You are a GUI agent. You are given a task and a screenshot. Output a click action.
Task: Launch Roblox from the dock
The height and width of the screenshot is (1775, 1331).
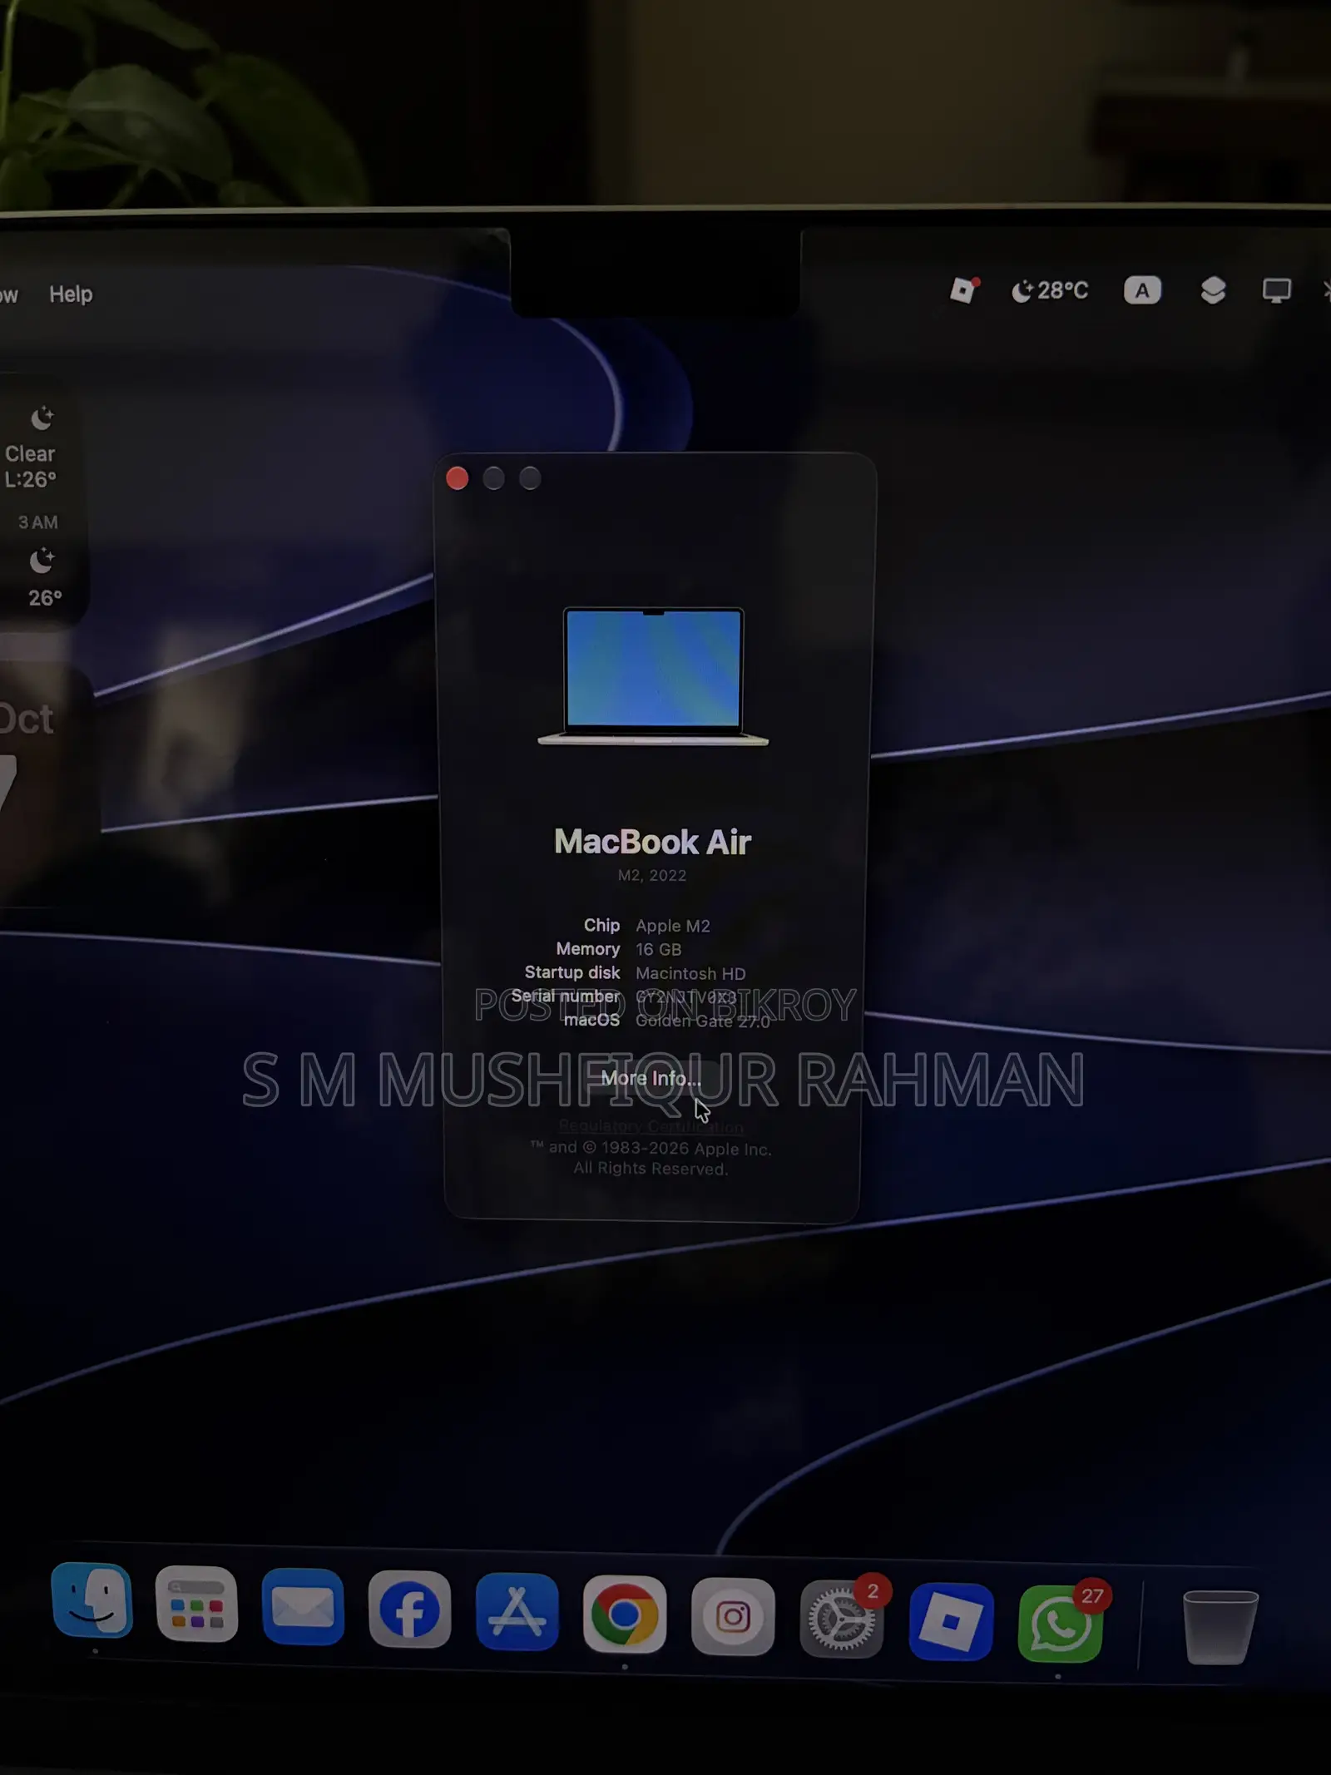point(951,1621)
